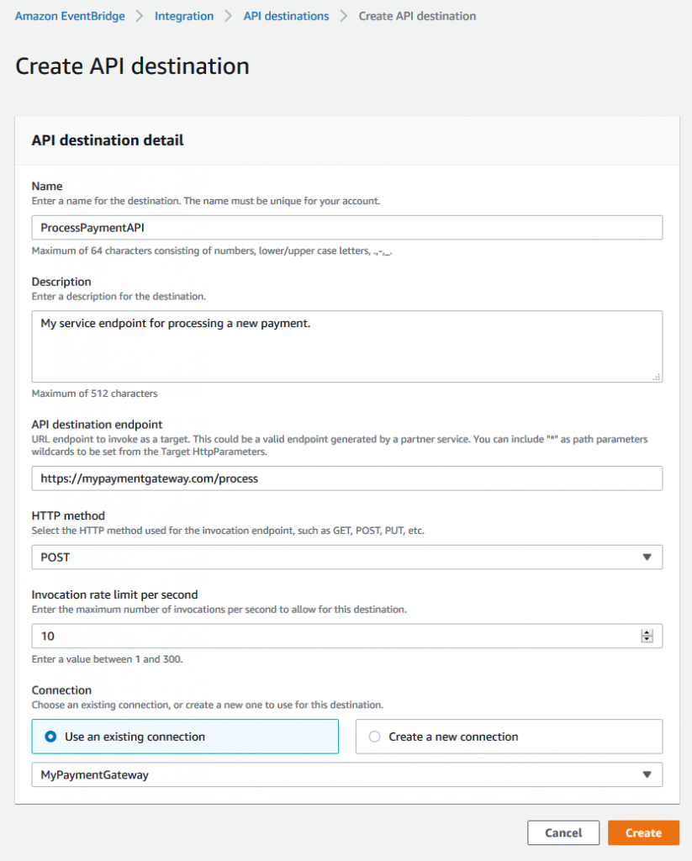Expand the connection dropdown showing MyPaymentGateway
The width and height of the screenshot is (692, 861).
(x=346, y=774)
